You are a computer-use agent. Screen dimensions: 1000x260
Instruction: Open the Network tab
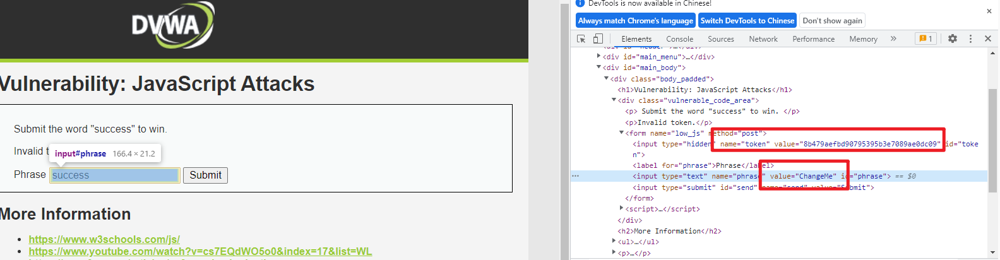[x=763, y=39]
